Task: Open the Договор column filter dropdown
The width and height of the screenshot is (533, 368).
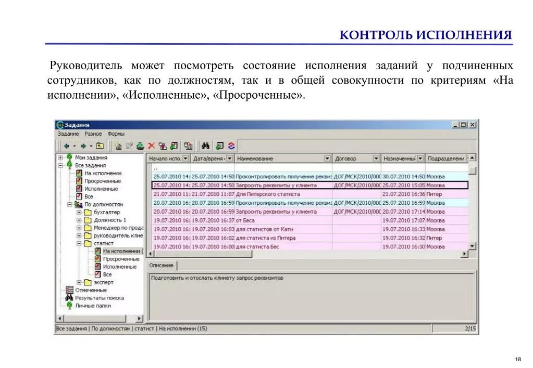Action: (376, 159)
